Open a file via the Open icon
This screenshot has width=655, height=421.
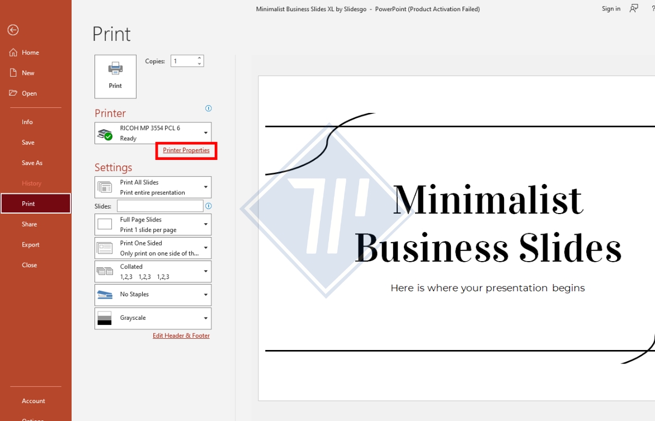click(x=14, y=93)
